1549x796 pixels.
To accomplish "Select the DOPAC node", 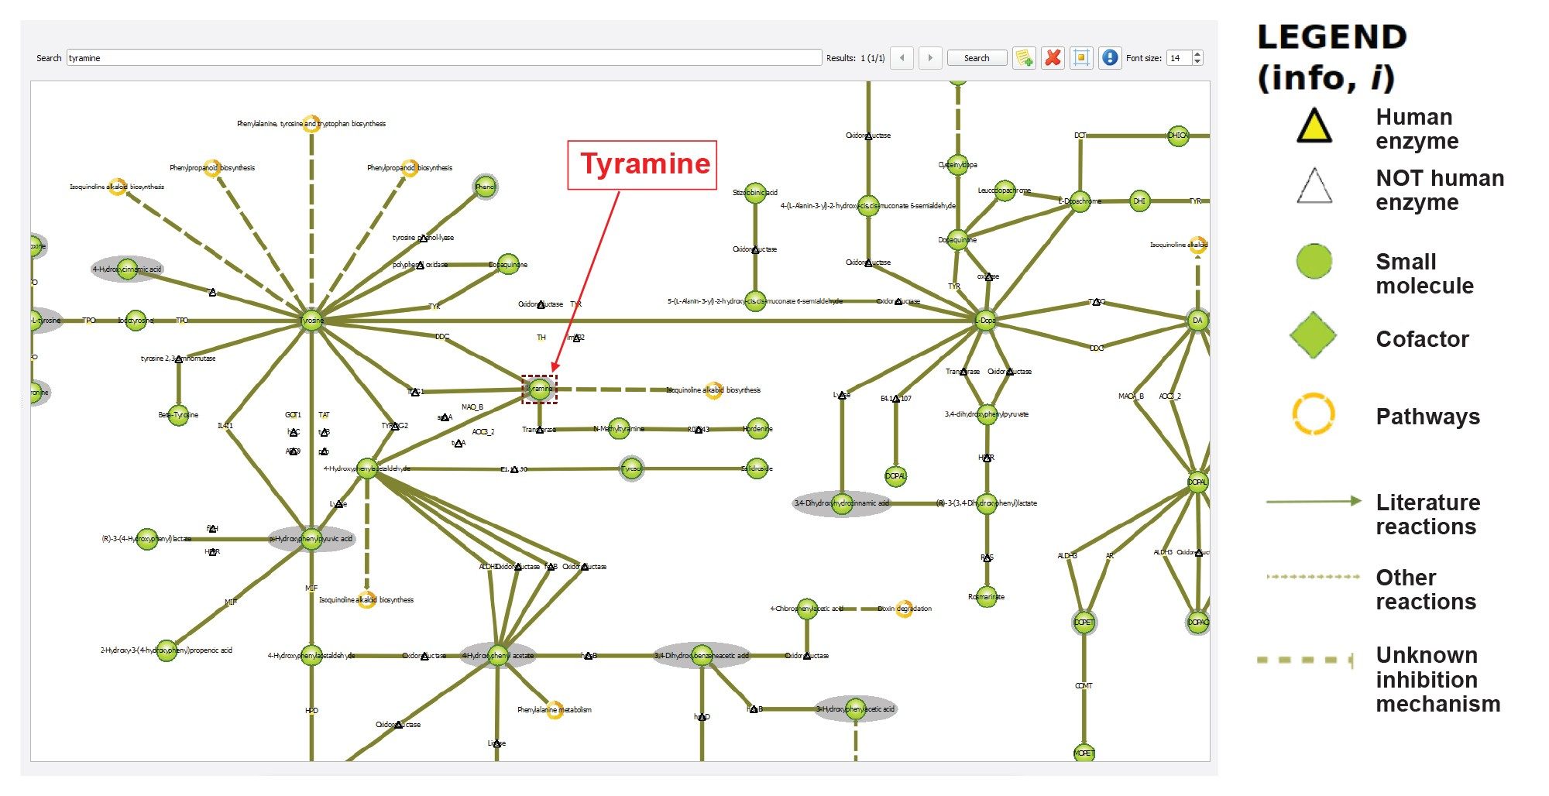I will tap(1197, 623).
